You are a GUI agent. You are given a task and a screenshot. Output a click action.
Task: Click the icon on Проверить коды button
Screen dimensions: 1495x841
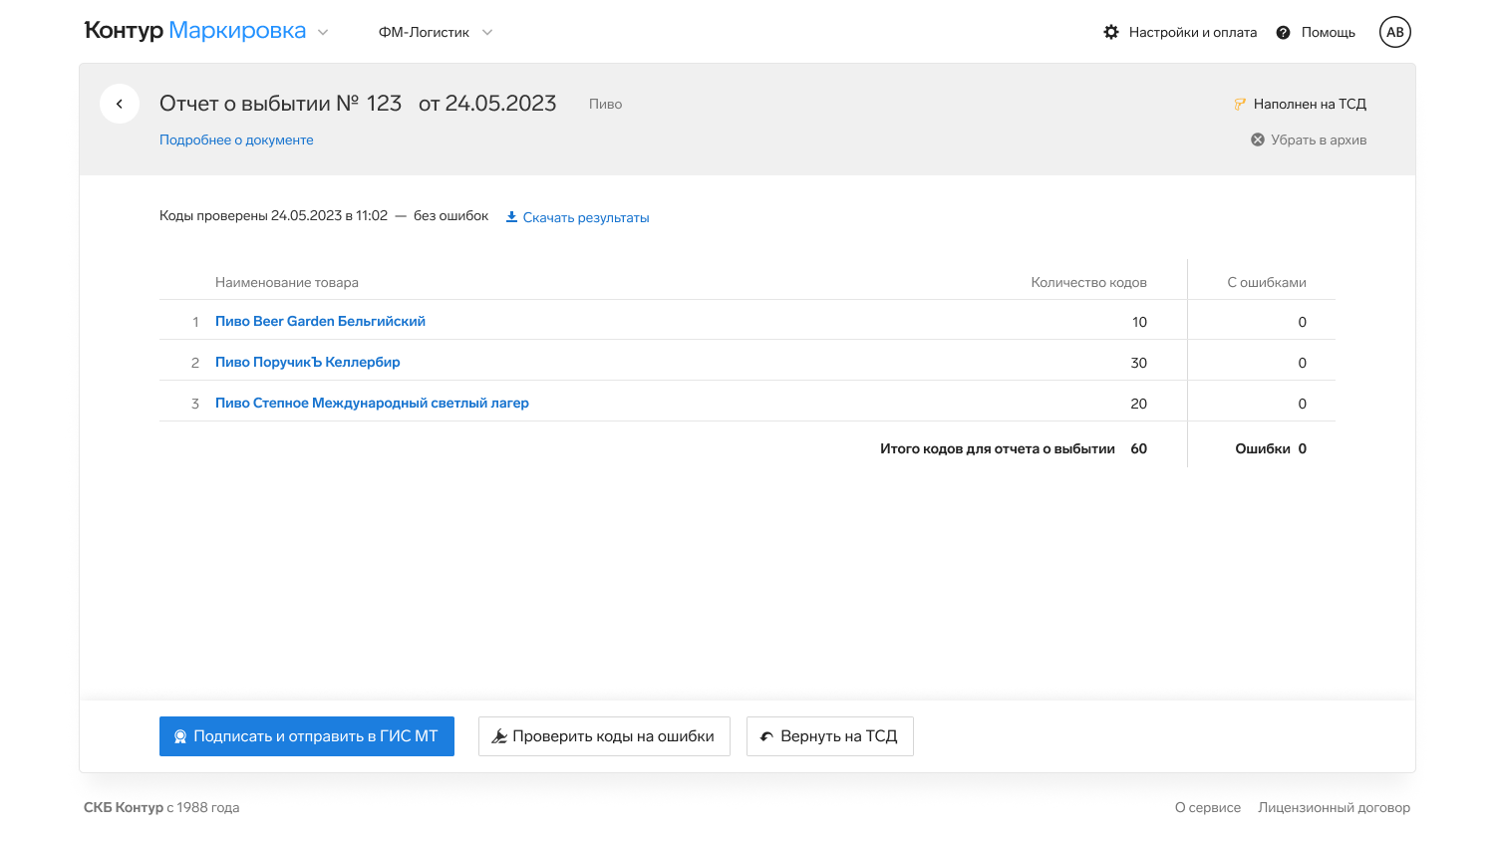point(499,736)
